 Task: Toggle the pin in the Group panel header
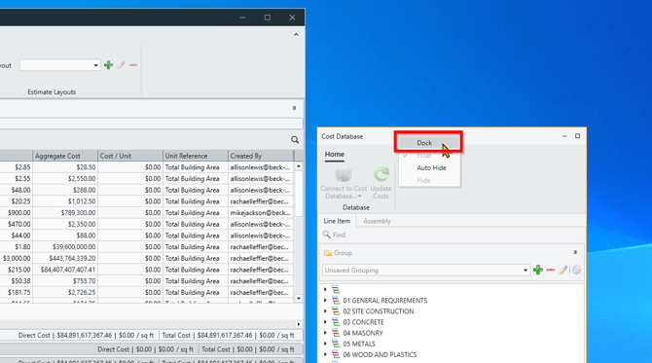(x=575, y=252)
